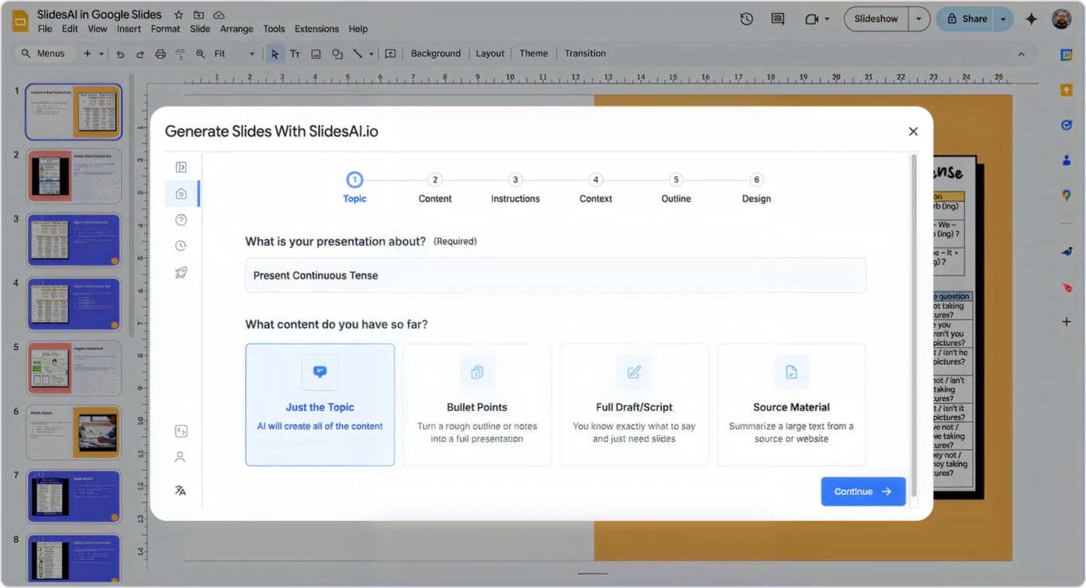Open the Arrange menu
The image size is (1086, 588).
coord(237,29)
